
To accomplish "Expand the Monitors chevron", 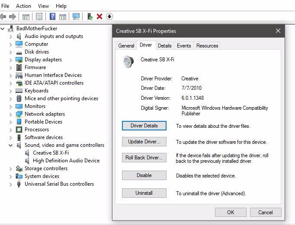I will 11,107.
